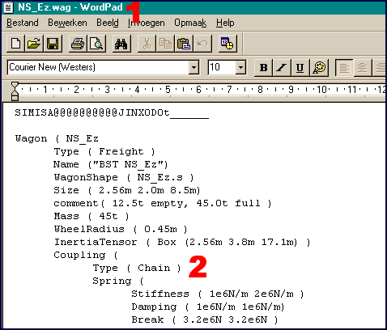Toggle Bold formatting
Viewport: 387px width, 330px height.
(263, 68)
